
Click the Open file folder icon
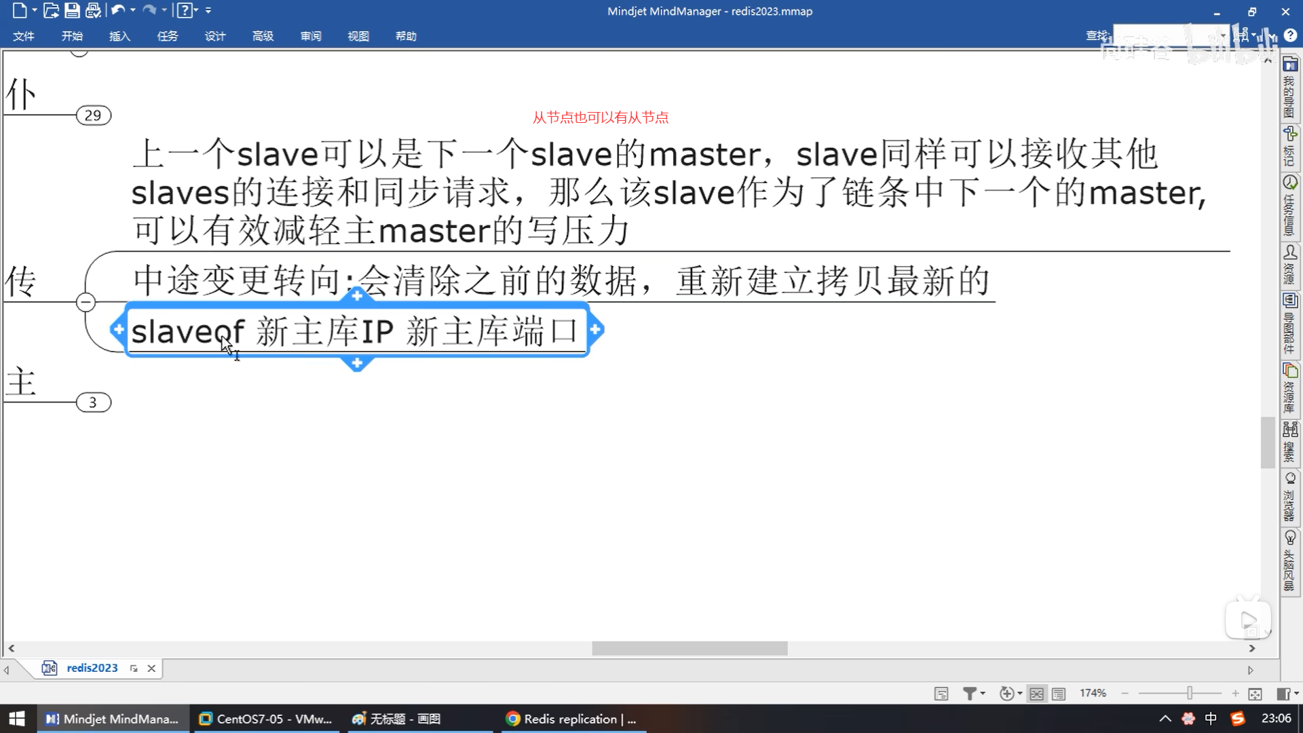(x=51, y=10)
